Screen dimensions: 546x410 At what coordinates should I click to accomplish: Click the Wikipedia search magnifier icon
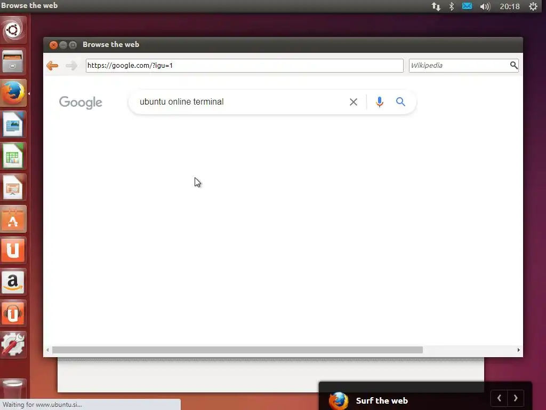point(513,65)
